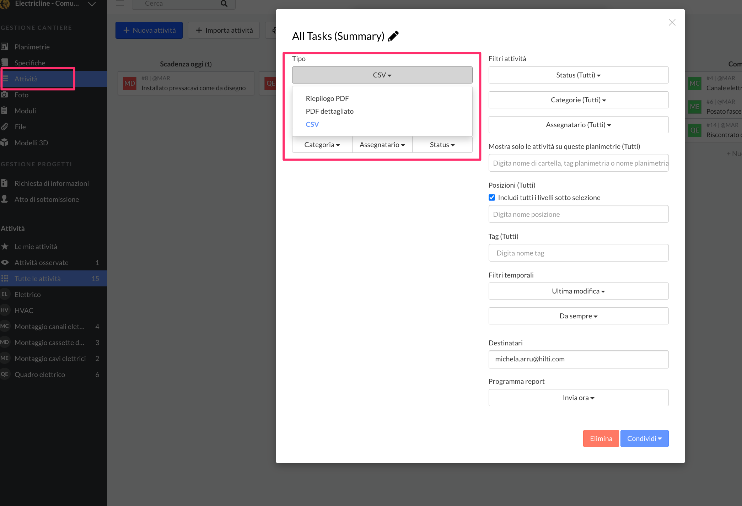Open Quadro elettrico category in sidebar
The image size is (742, 506).
40,375
